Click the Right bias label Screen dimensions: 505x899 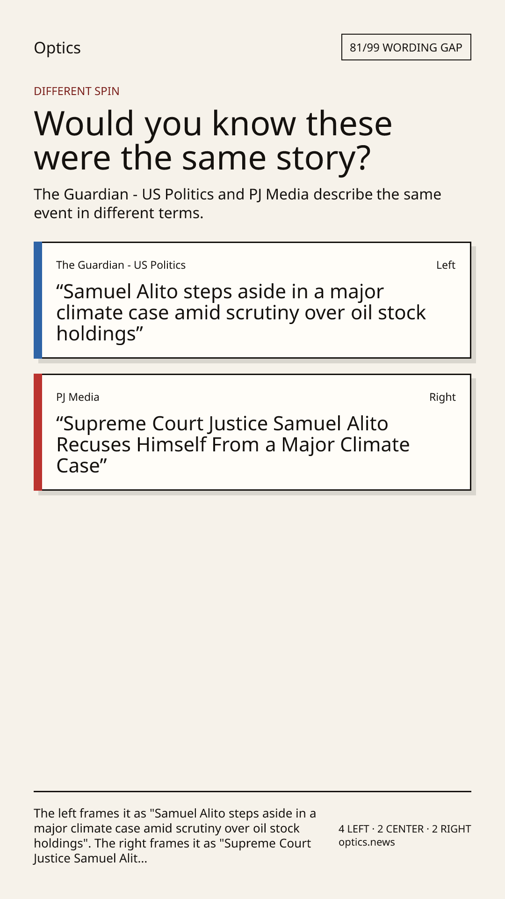pos(442,397)
